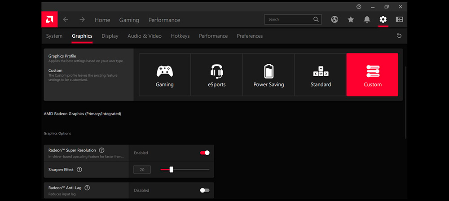Switch to the Graphics tab
The width and height of the screenshot is (449, 201).
[82, 36]
